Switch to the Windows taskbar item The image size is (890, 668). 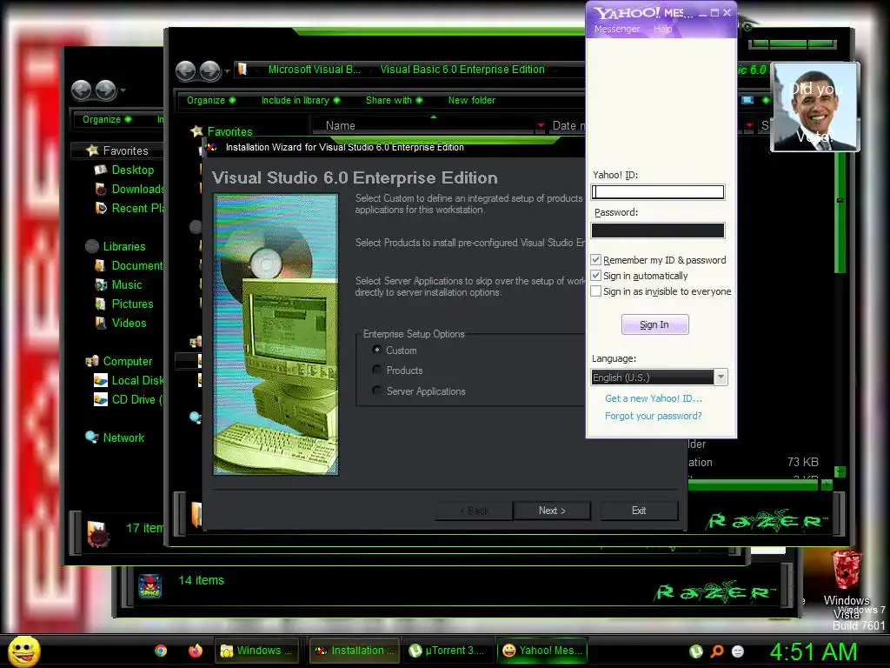pyautogui.click(x=258, y=651)
